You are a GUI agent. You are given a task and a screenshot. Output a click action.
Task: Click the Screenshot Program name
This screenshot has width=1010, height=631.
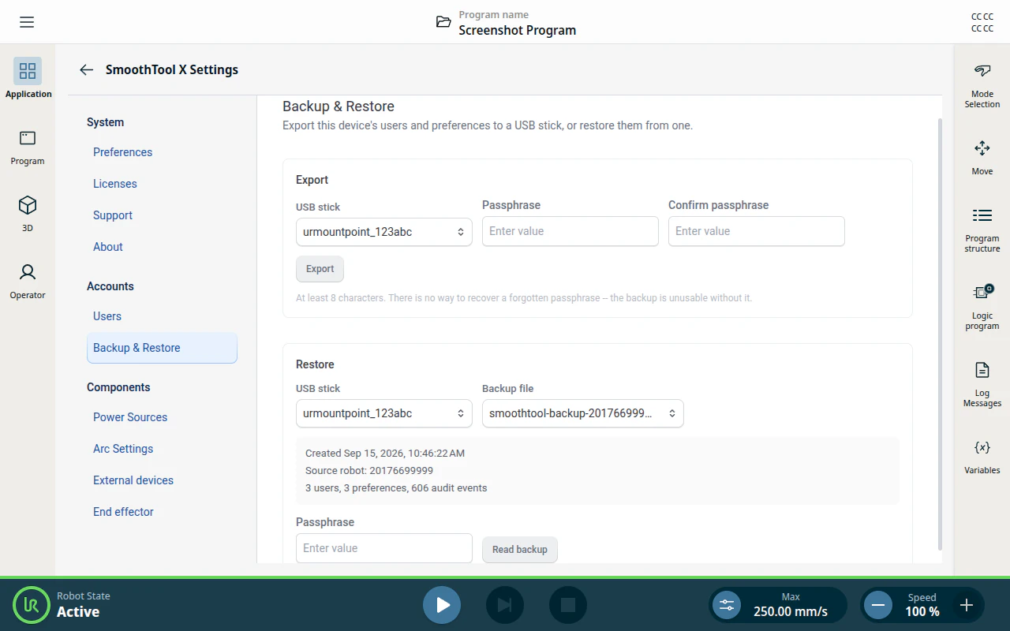[x=518, y=30]
